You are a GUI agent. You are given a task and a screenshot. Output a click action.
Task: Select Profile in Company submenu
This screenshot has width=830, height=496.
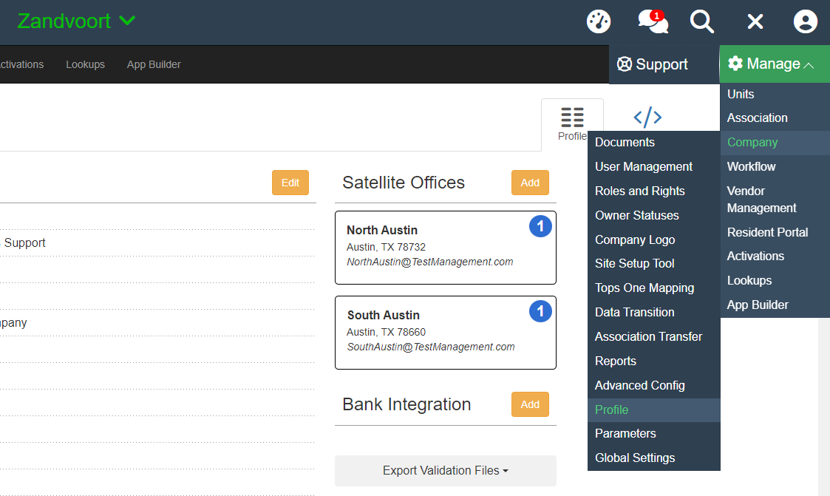[654, 410]
